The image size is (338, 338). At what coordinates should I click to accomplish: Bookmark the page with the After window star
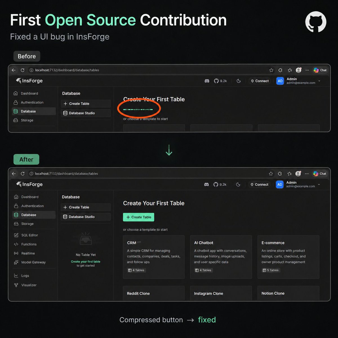(271, 174)
